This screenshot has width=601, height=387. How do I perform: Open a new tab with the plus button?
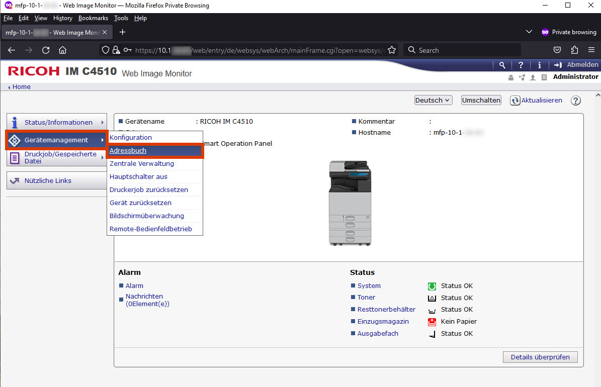[x=123, y=32]
